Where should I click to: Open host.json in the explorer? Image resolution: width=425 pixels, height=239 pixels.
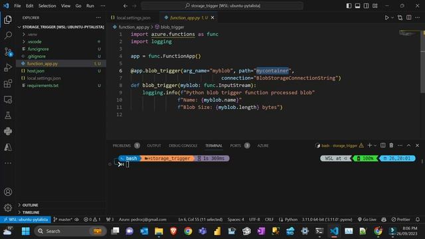[61, 71]
